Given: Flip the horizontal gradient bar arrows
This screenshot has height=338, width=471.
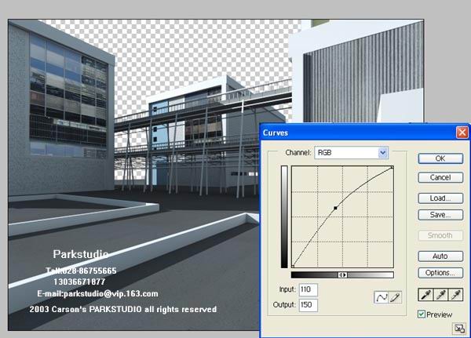Looking at the screenshot, I should tap(342, 274).
